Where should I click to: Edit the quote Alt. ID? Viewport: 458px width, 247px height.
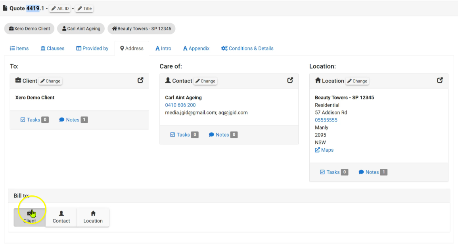60,8
